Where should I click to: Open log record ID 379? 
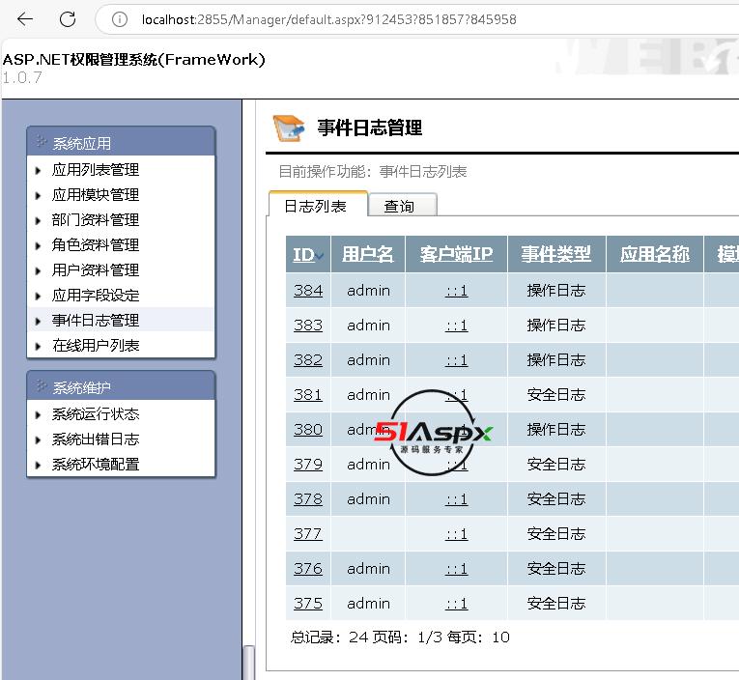308,465
